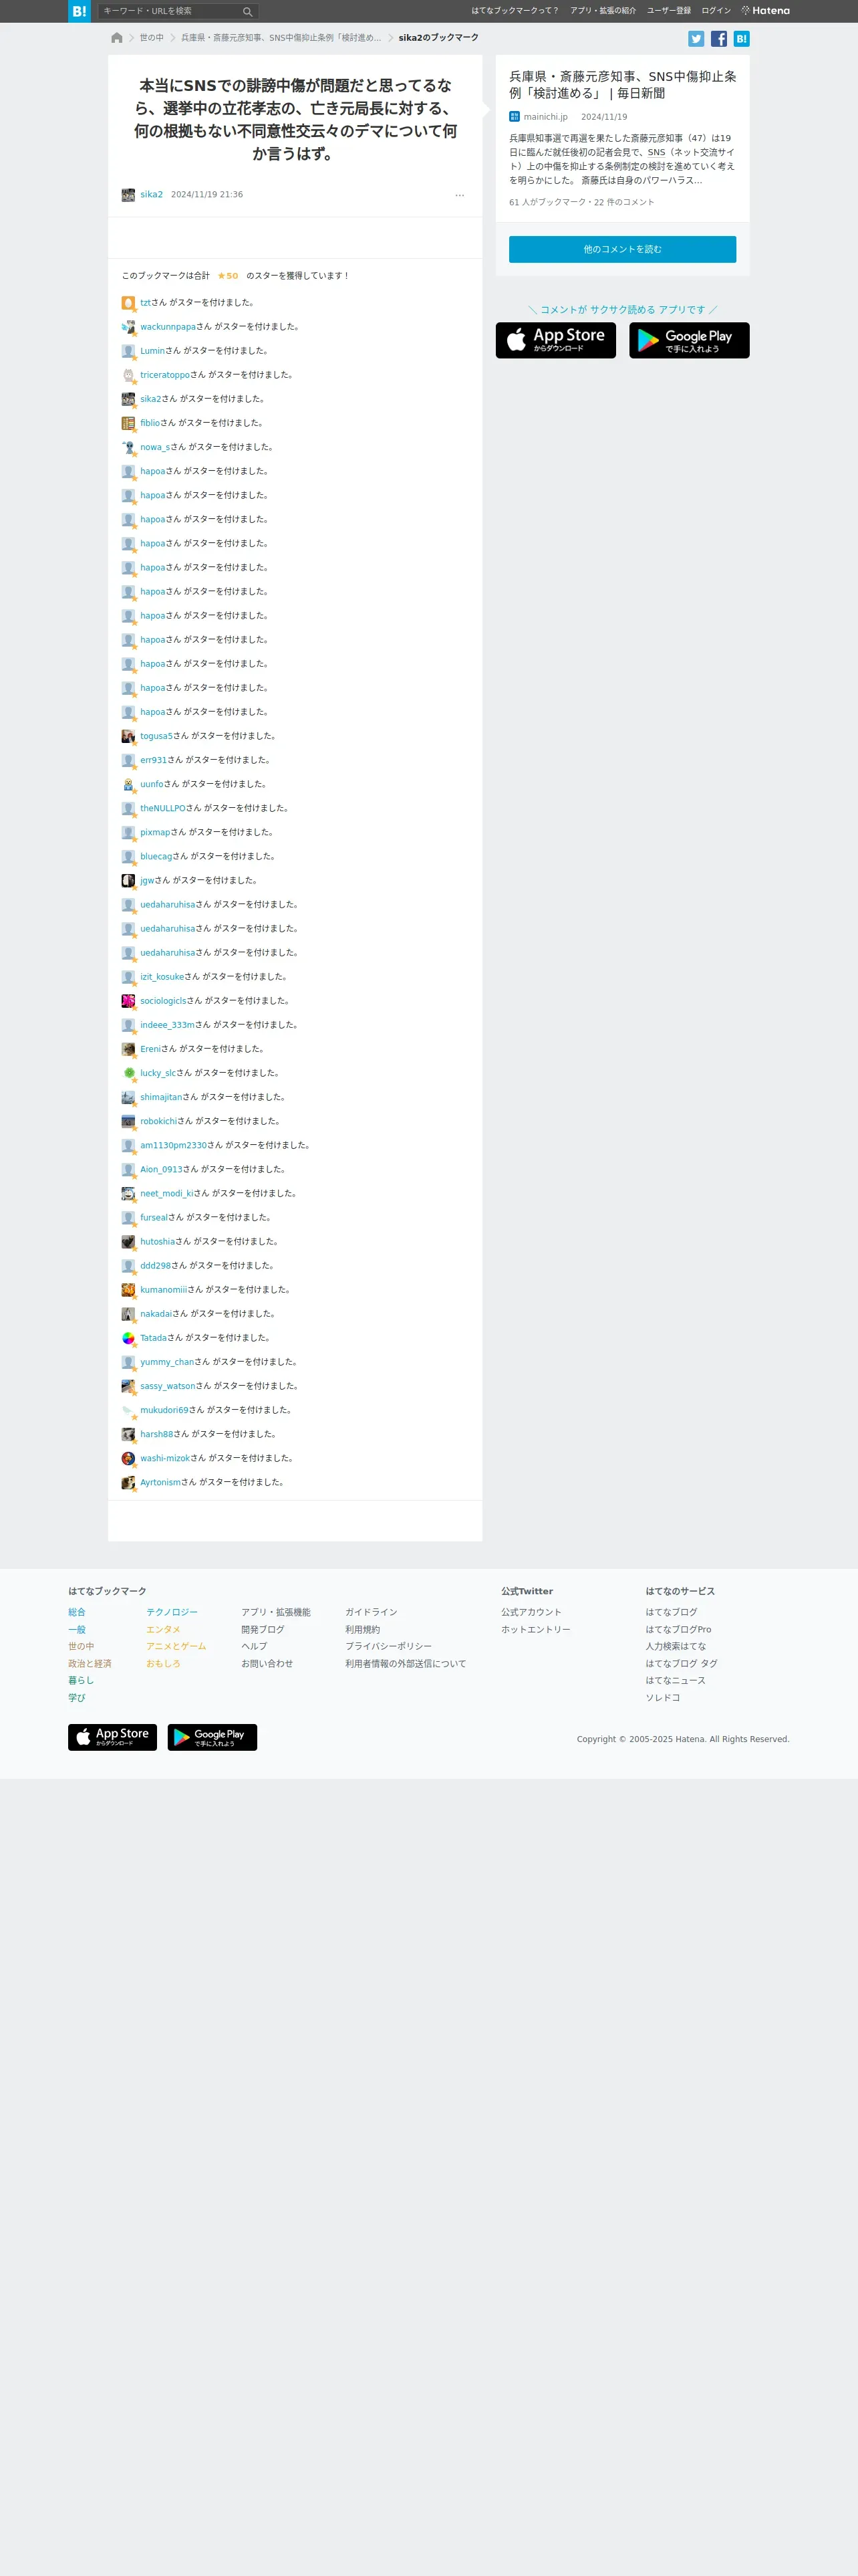Click wackunnpapa's avatar icon

(x=128, y=327)
